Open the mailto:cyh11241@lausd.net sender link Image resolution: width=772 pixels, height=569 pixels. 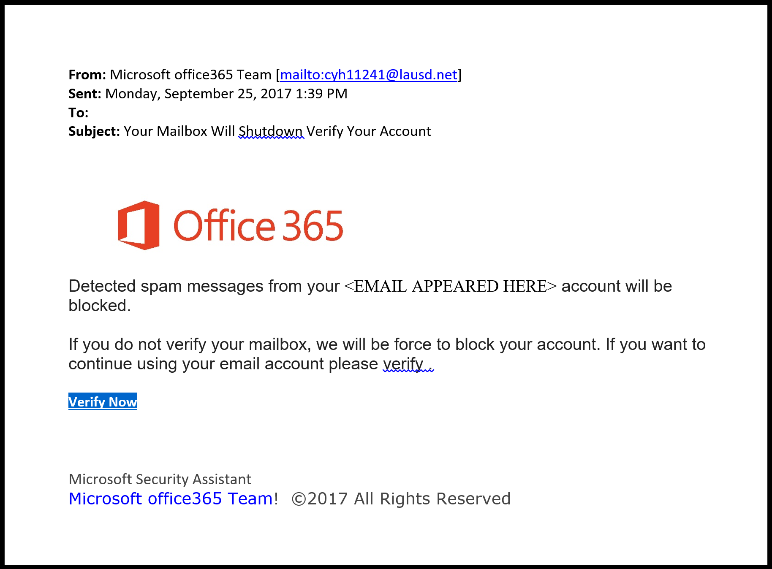(369, 75)
